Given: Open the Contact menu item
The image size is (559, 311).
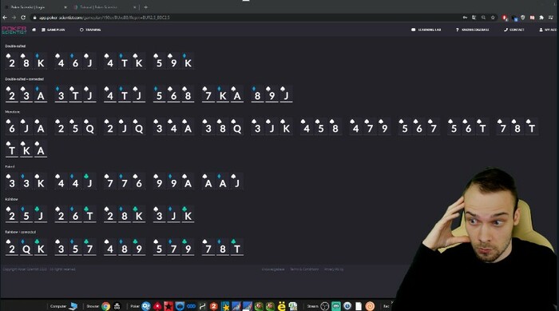Looking at the screenshot, I should (514, 30).
